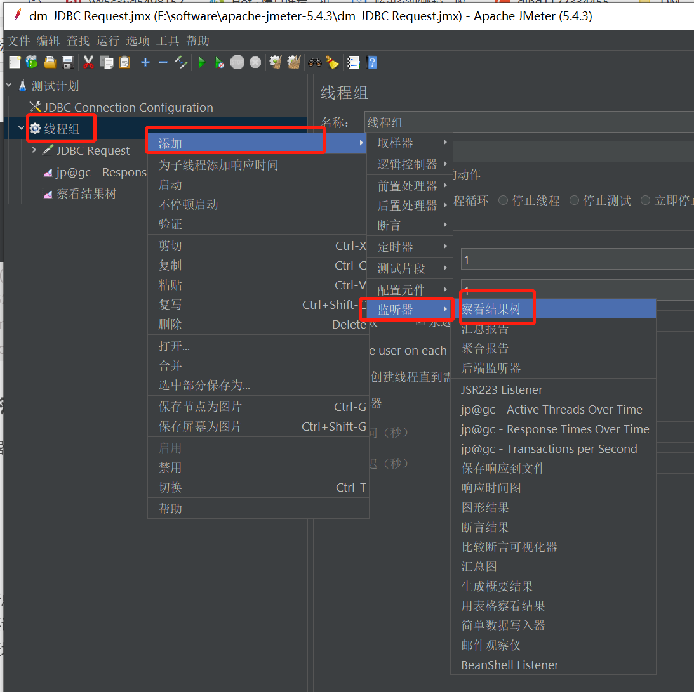Open the 定时器 submenu
Screen dimensions: 694x692
point(410,247)
